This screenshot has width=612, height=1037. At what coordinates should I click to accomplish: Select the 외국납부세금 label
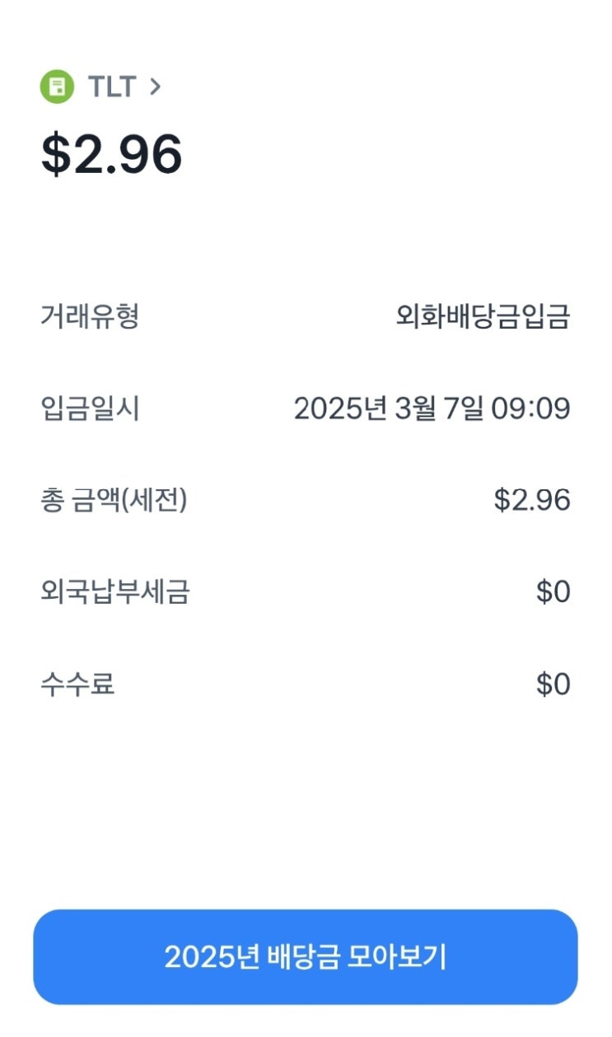pyautogui.click(x=114, y=591)
